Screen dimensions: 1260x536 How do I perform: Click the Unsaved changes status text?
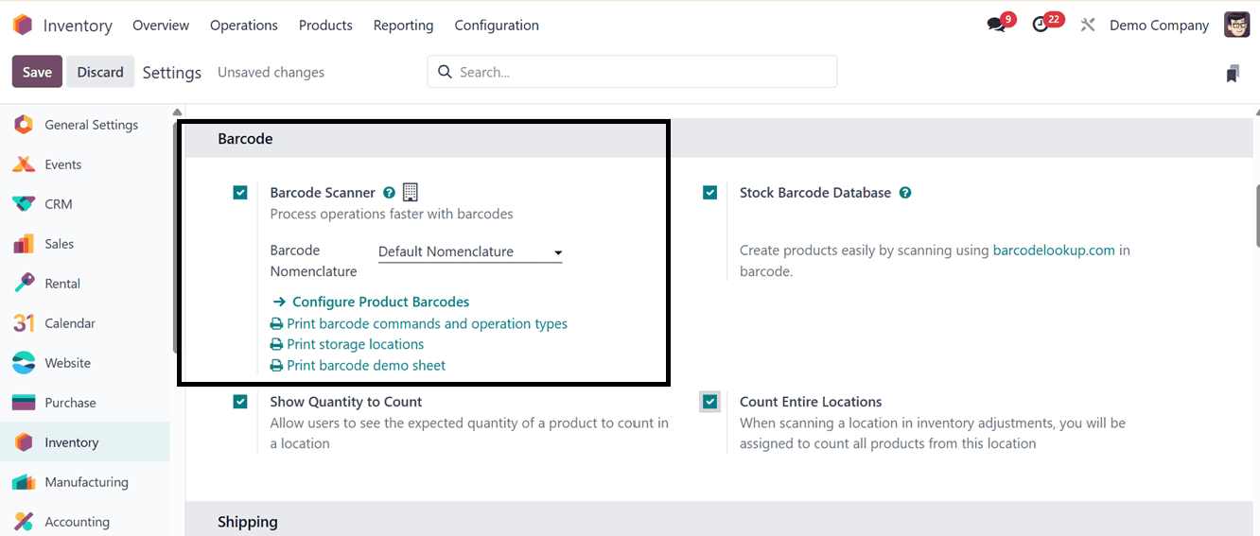tap(271, 73)
